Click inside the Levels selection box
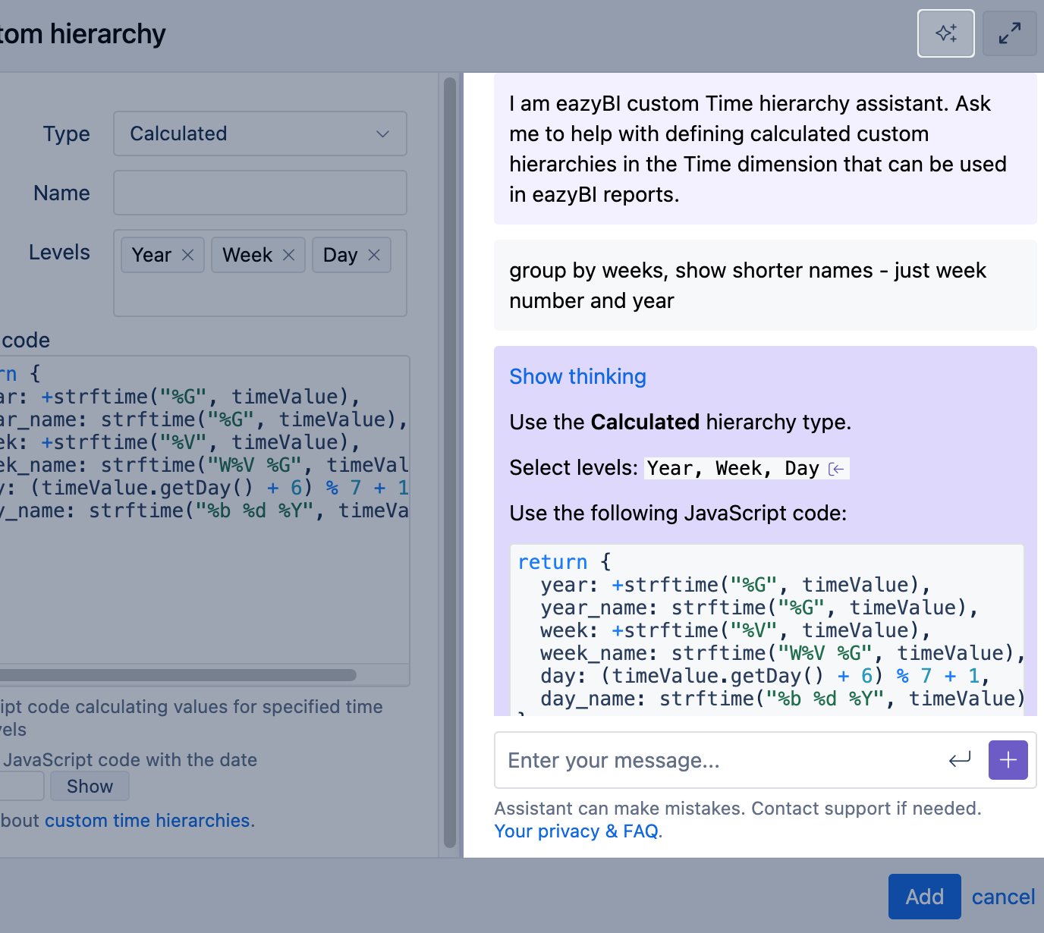The image size is (1044, 933). point(259,296)
